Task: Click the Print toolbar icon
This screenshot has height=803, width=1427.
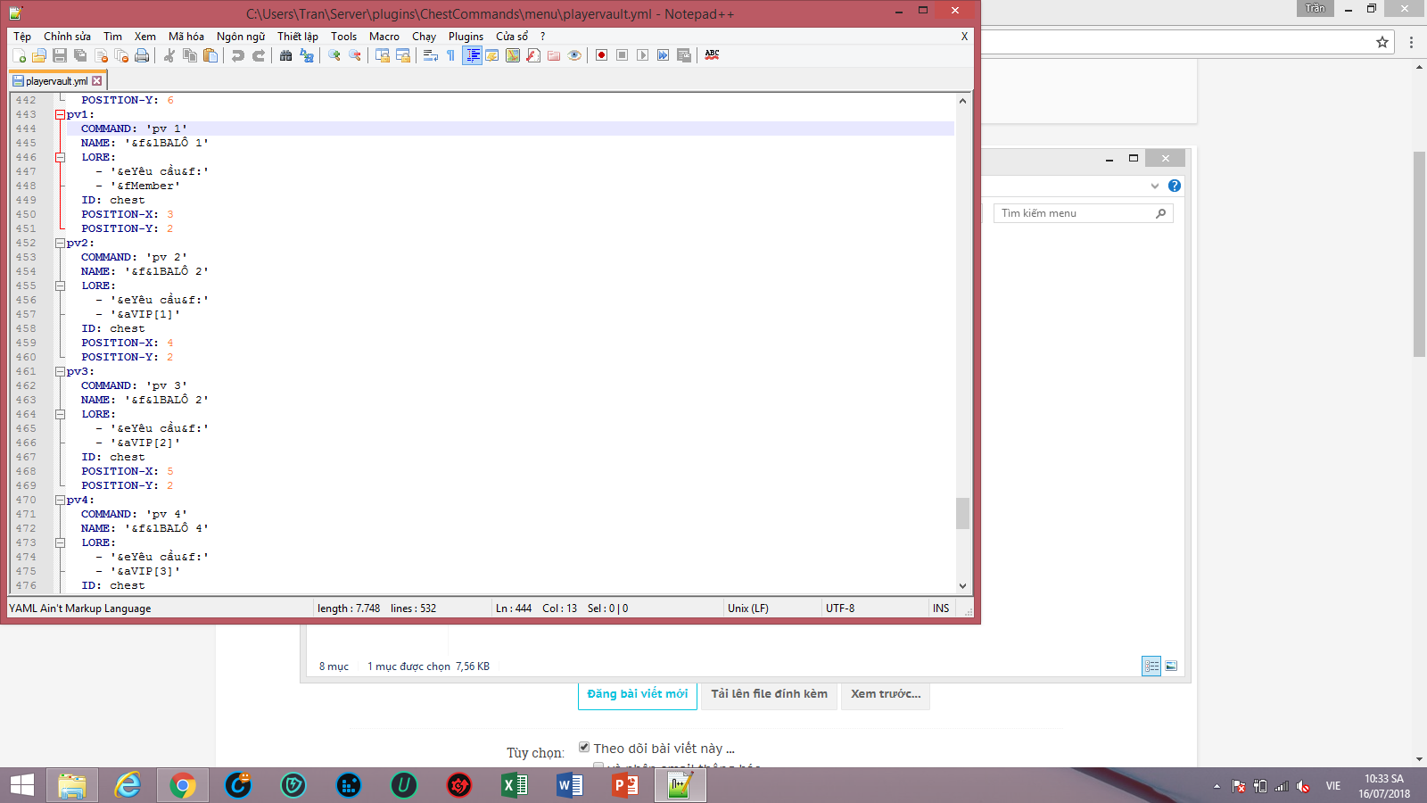Action: pos(142,55)
